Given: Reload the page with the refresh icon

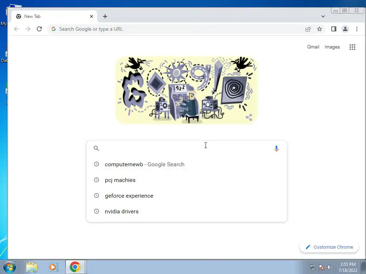Looking at the screenshot, I should (39, 29).
